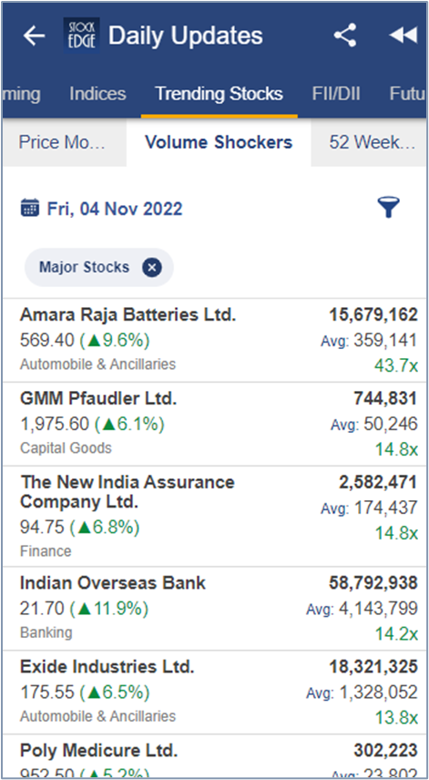This screenshot has height=780, width=429.
Task: Open Amara Raja Batteries Ltd. entry
Action: (214, 340)
